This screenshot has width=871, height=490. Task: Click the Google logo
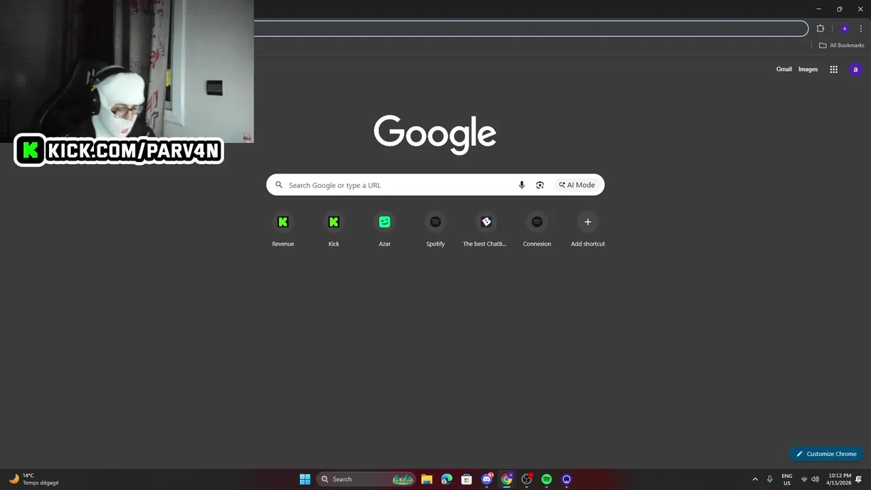pyautogui.click(x=435, y=135)
